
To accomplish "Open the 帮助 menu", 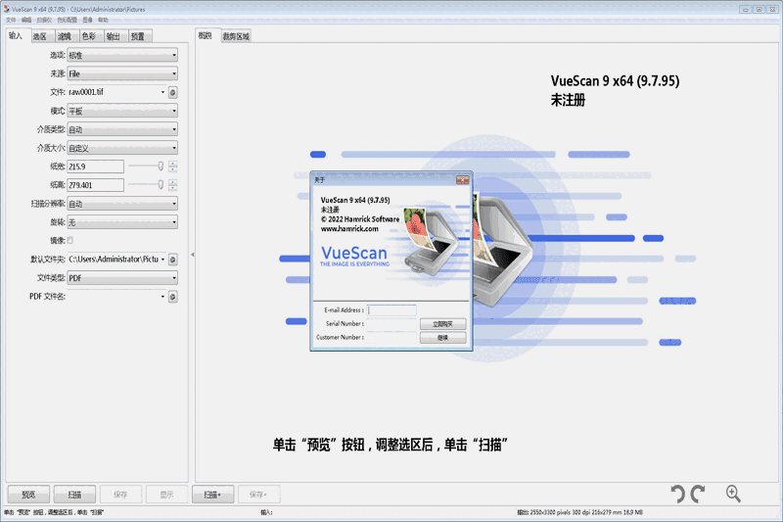I will point(103,20).
